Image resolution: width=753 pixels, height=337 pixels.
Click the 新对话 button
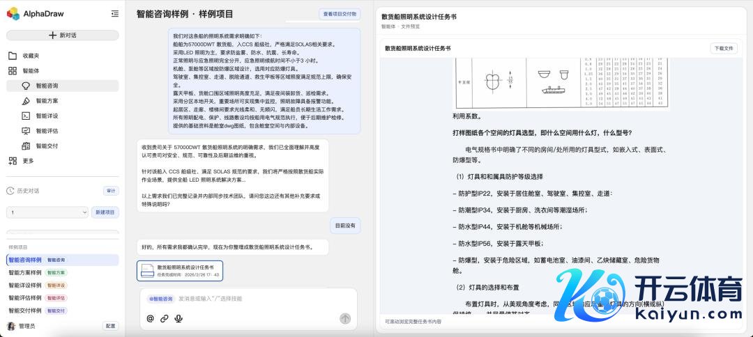[x=62, y=35]
